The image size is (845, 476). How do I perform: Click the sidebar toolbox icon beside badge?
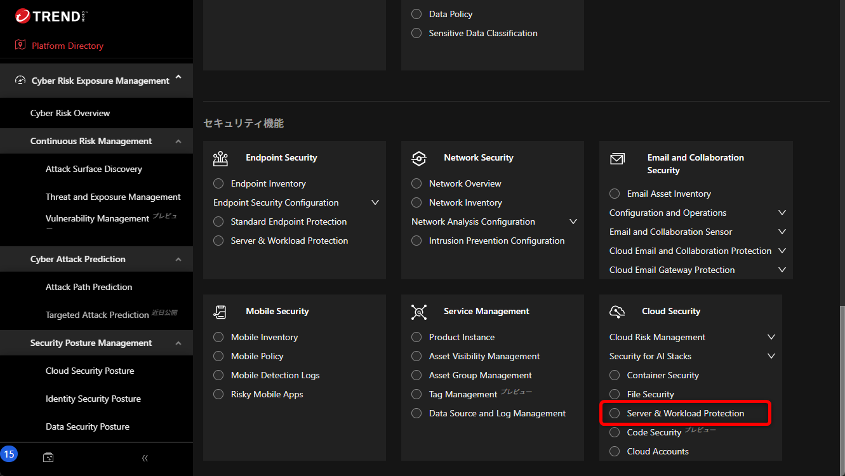pyautogui.click(x=48, y=457)
